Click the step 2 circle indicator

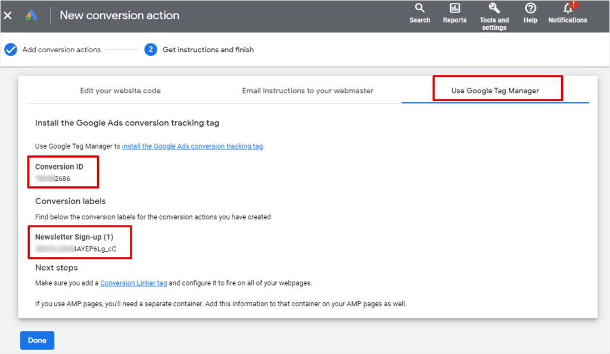pyautogui.click(x=151, y=49)
